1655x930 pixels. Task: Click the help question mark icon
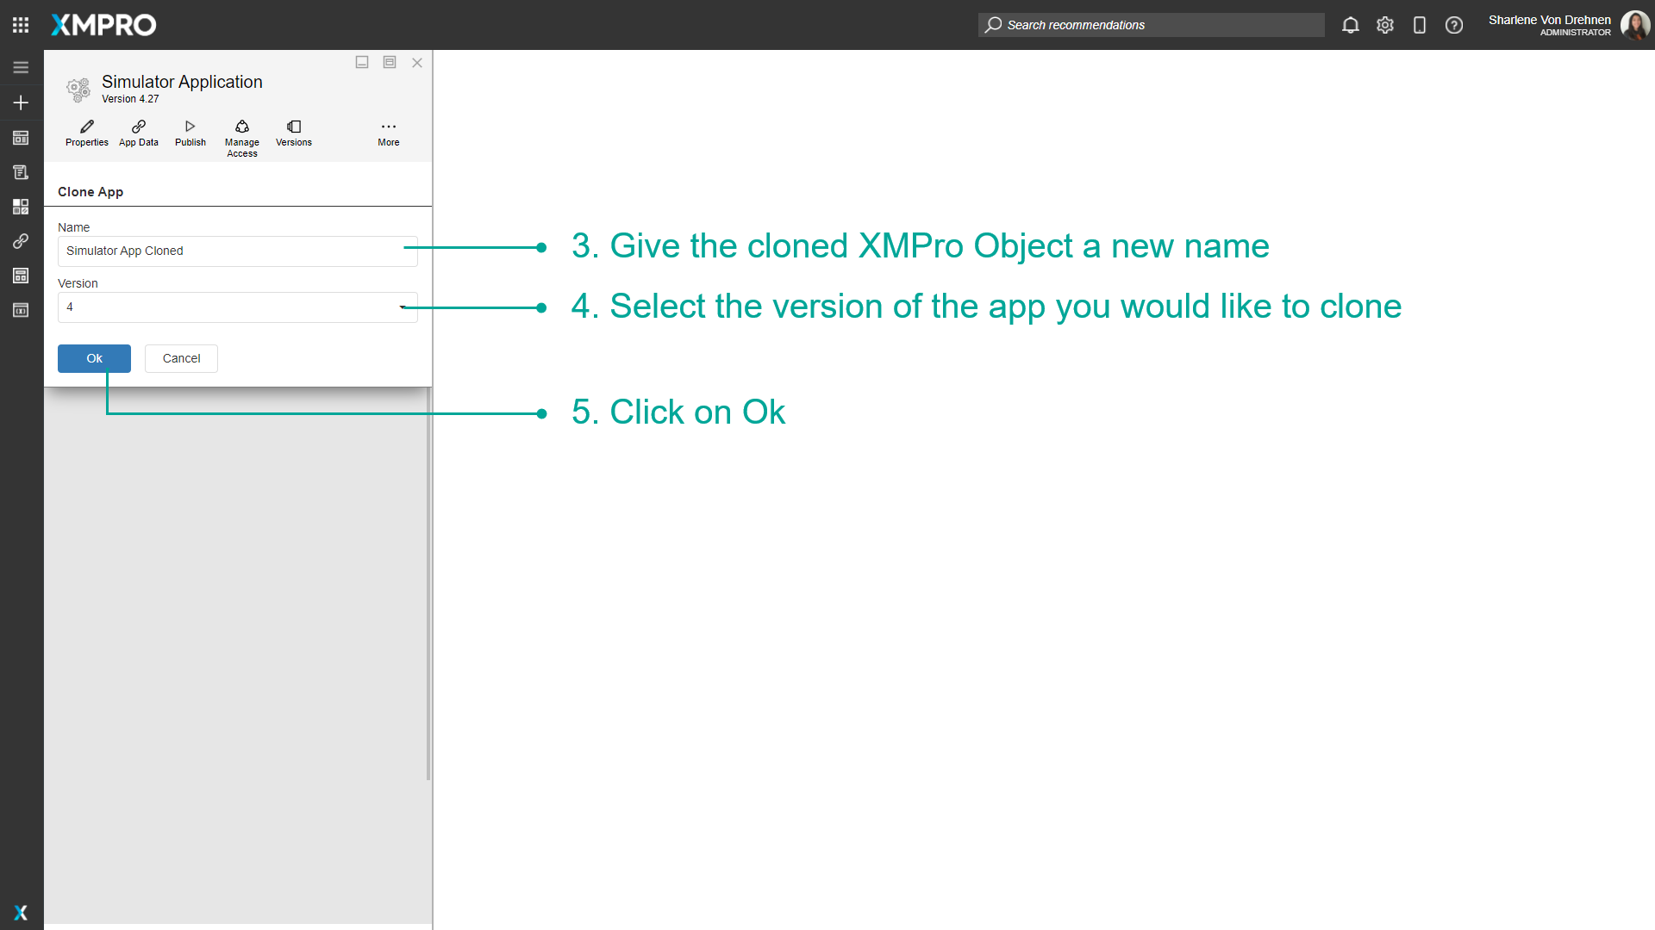click(x=1454, y=25)
